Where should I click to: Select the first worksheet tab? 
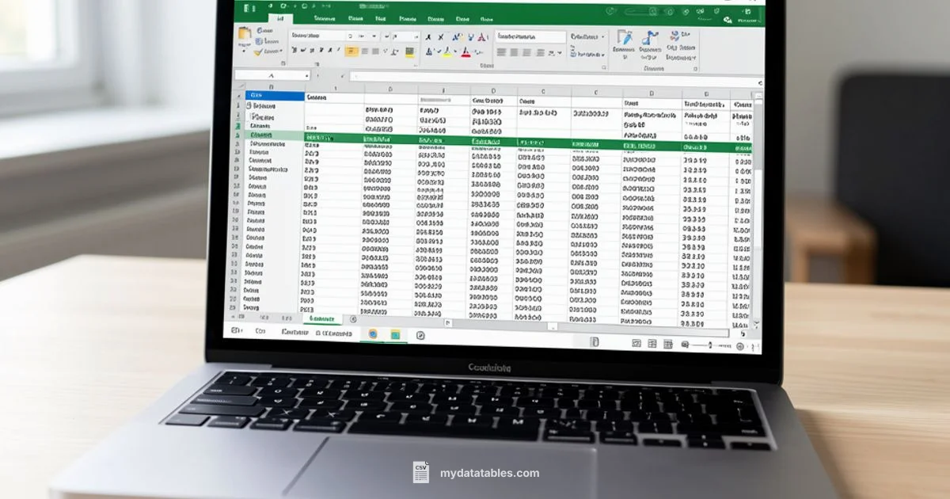click(x=325, y=317)
